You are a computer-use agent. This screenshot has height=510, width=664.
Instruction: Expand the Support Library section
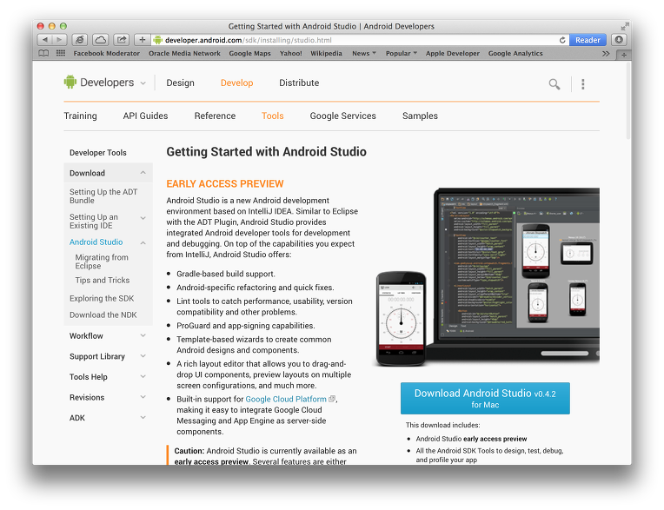(143, 356)
